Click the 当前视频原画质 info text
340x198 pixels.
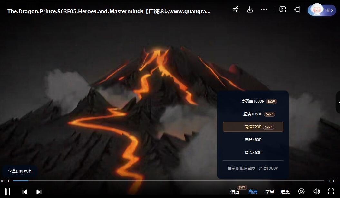253,168
